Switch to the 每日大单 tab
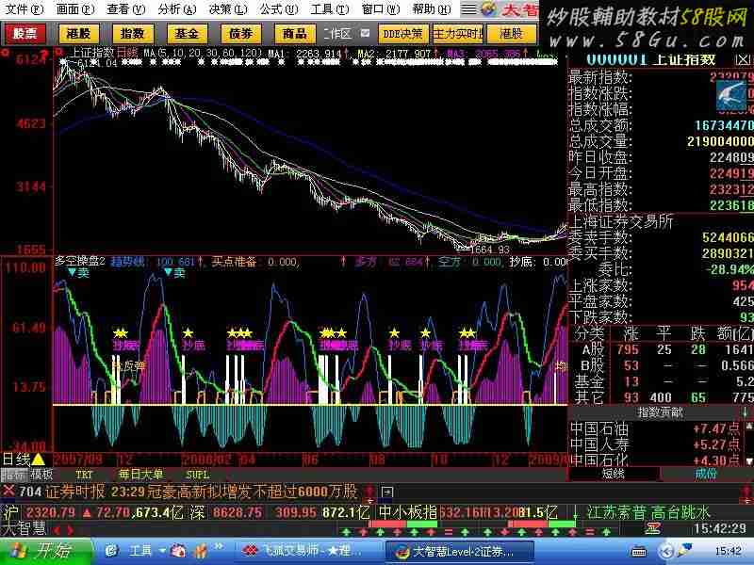The image size is (754, 565). [x=140, y=475]
